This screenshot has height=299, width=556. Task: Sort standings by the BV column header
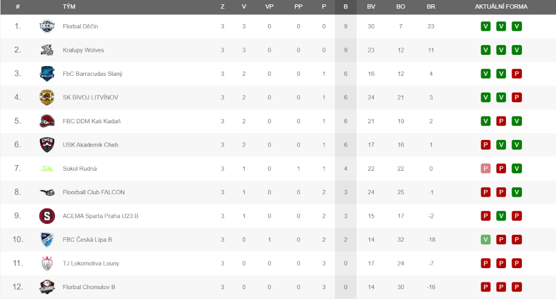click(371, 7)
